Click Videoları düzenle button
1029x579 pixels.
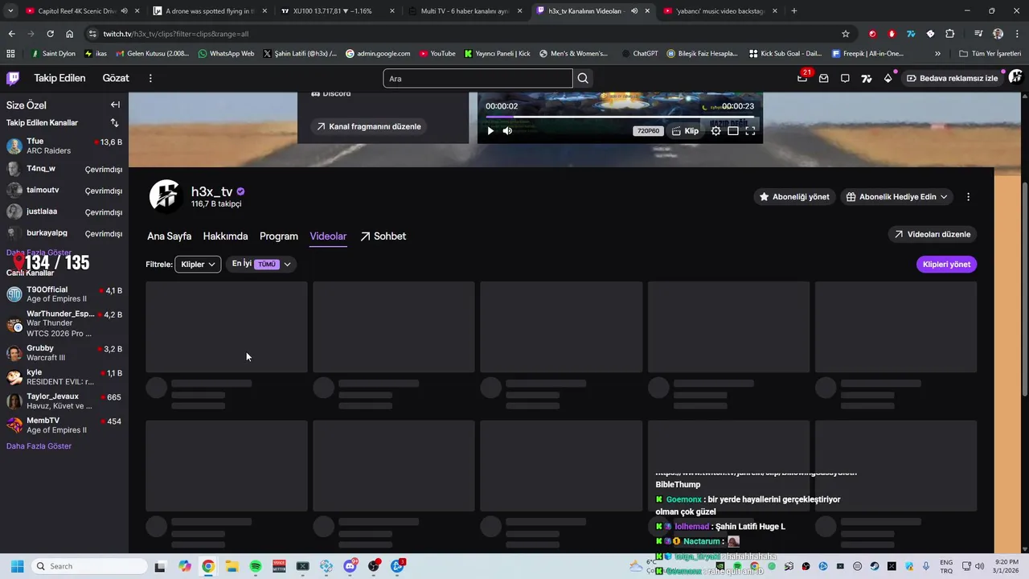[933, 234]
